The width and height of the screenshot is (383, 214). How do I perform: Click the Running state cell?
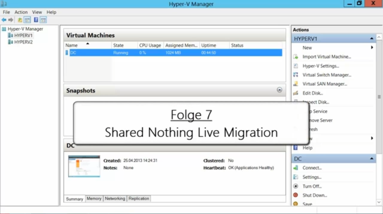[121, 53]
